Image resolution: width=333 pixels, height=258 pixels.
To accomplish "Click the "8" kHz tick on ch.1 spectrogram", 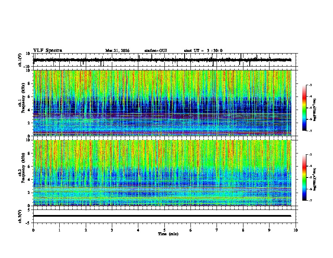I will tap(29, 83).
